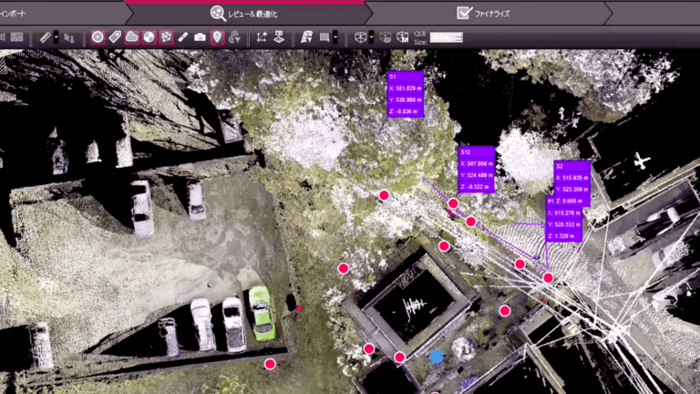
Task: Click the coordinate axes add icon
Action: pyautogui.click(x=262, y=37)
